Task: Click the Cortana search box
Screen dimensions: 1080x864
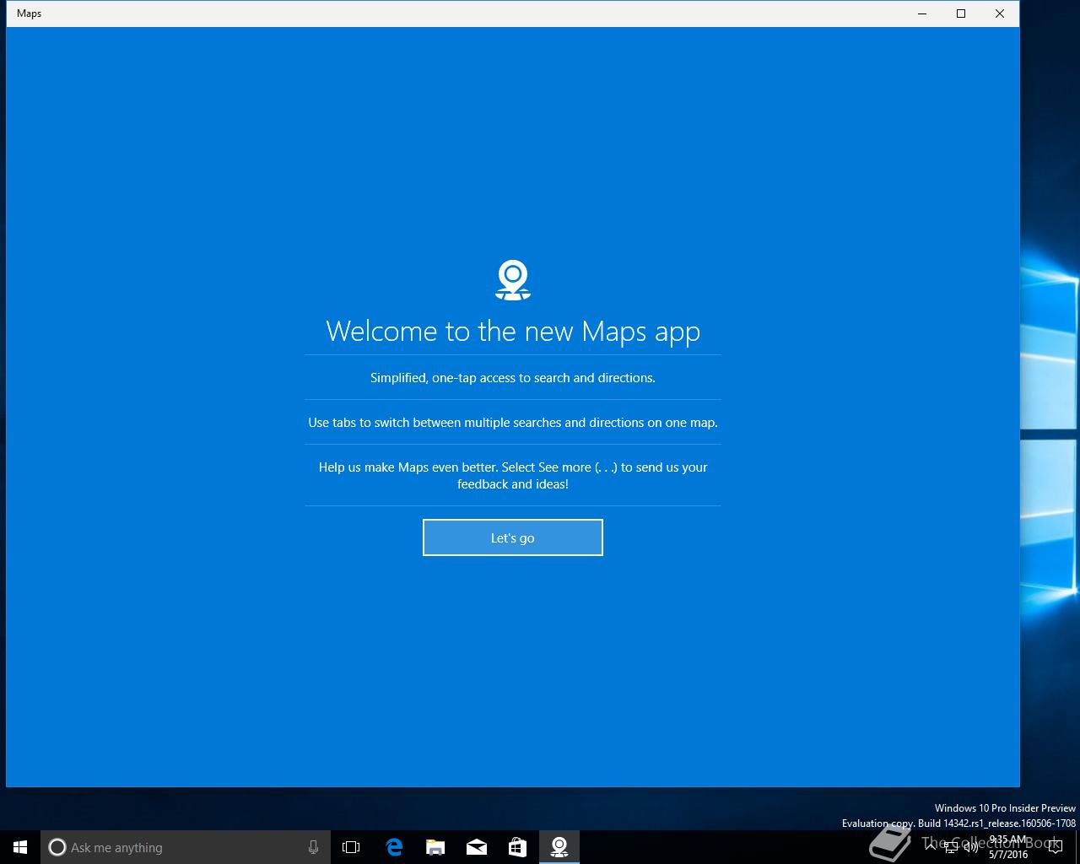Action: 186,847
